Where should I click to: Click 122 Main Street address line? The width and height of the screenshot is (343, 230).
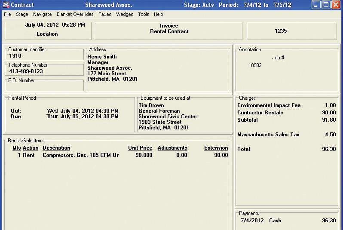pyautogui.click(x=107, y=74)
